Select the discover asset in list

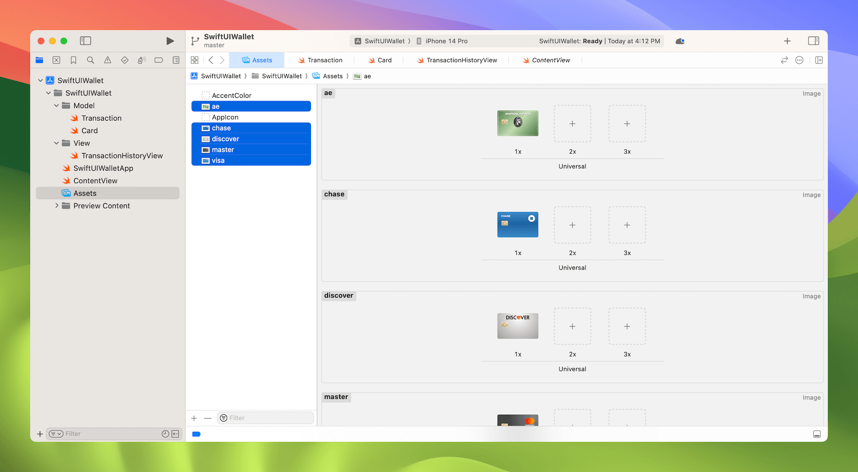point(251,139)
